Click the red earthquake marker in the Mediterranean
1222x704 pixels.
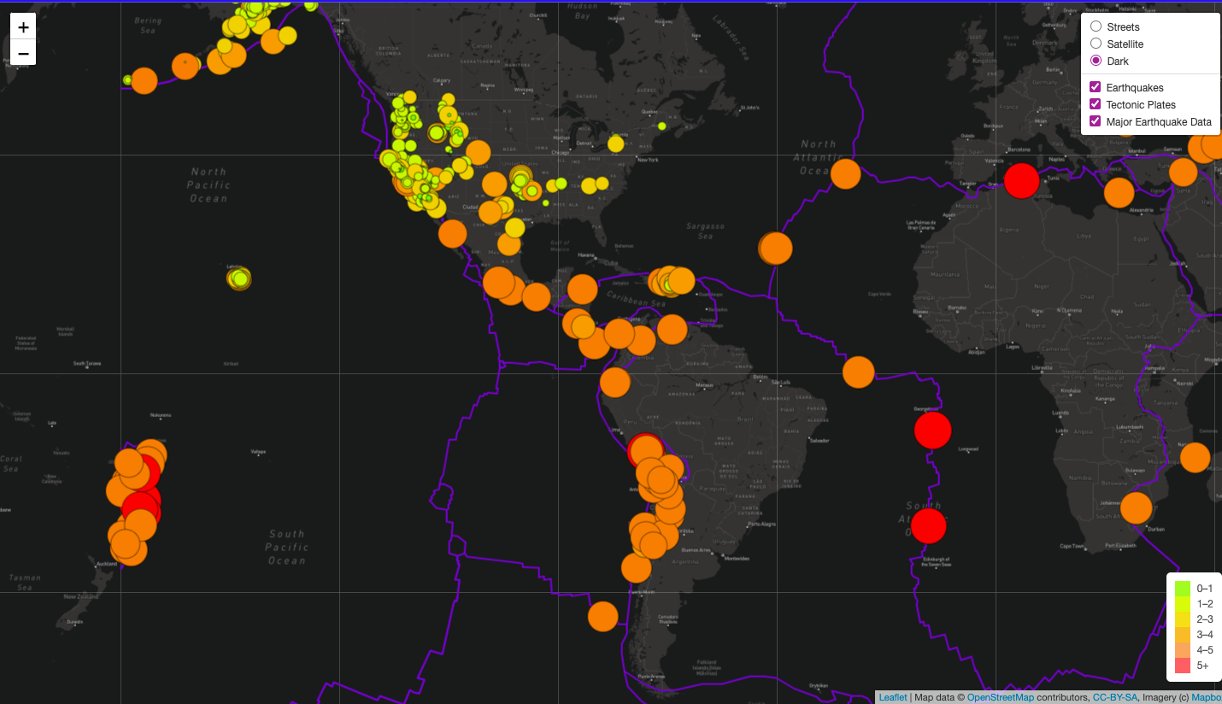(1021, 180)
